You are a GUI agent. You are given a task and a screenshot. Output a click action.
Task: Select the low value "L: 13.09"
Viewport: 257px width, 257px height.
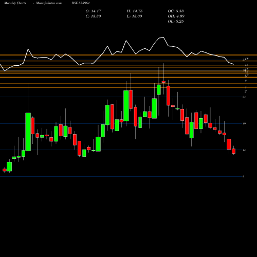134,16
